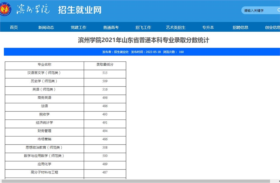Select the 思想政治教育（师范类） cell
Screen dimensions: 280x183
tap(44, 149)
